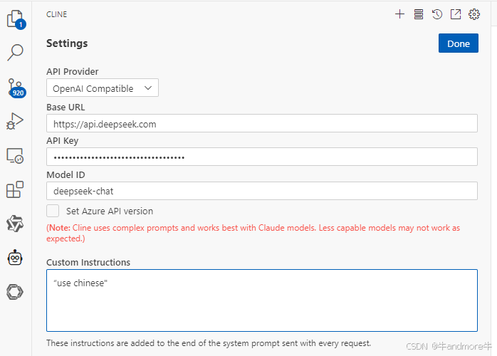Click the red Note about Claude models
Image resolution: width=497 pixels, height=356 pixels.
point(253,233)
